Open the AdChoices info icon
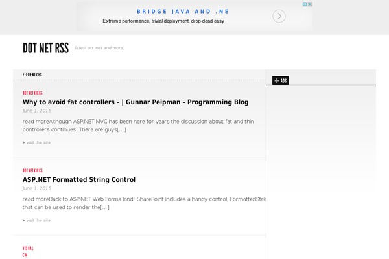Screen dimensions: 389x259 point(305,5)
